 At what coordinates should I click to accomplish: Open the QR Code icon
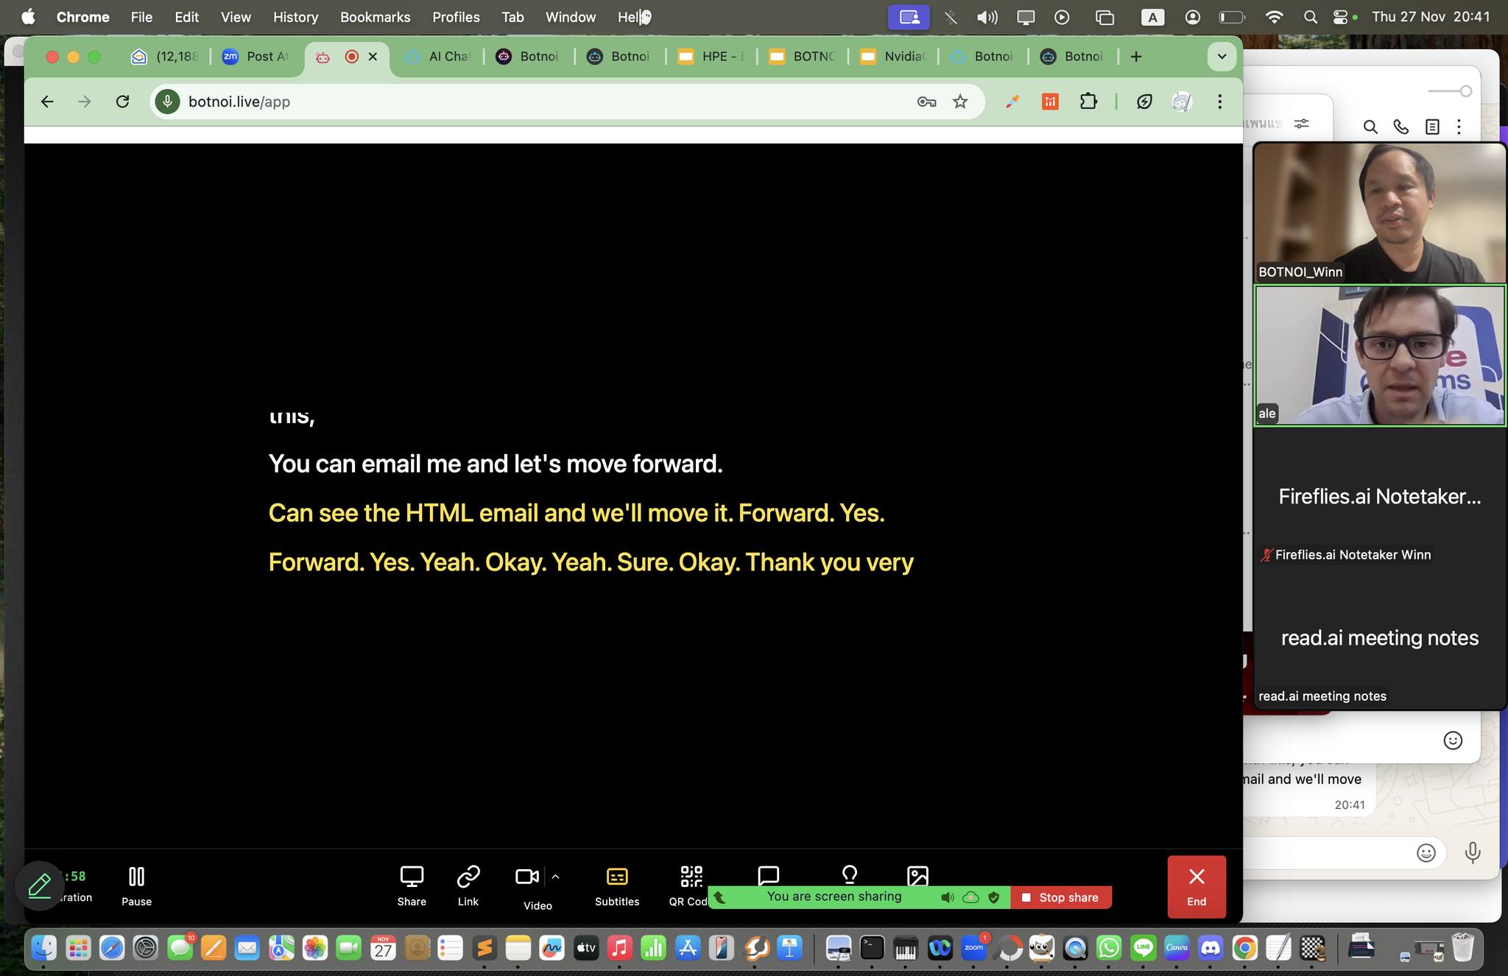click(x=691, y=877)
